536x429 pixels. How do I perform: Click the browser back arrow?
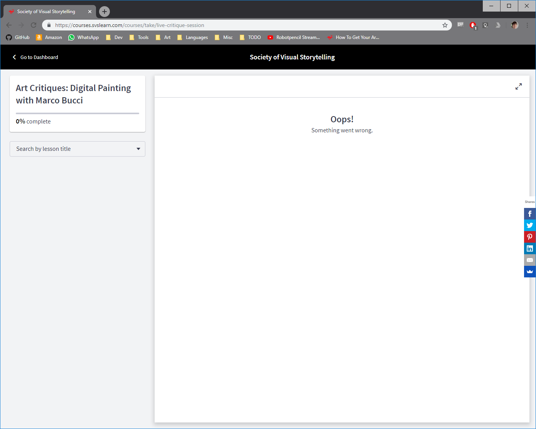click(x=9, y=25)
